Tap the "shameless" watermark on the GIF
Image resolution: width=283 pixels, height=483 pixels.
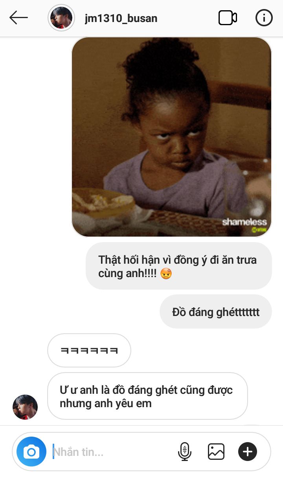coord(244,222)
